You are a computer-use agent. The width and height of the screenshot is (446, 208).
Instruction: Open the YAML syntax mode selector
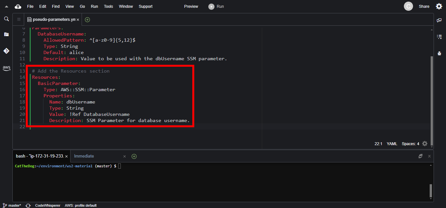(x=392, y=144)
